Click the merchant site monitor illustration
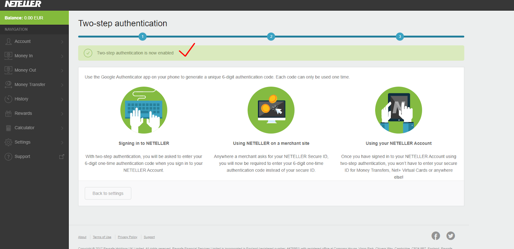Screen dimensions: 514x249 coord(271,110)
